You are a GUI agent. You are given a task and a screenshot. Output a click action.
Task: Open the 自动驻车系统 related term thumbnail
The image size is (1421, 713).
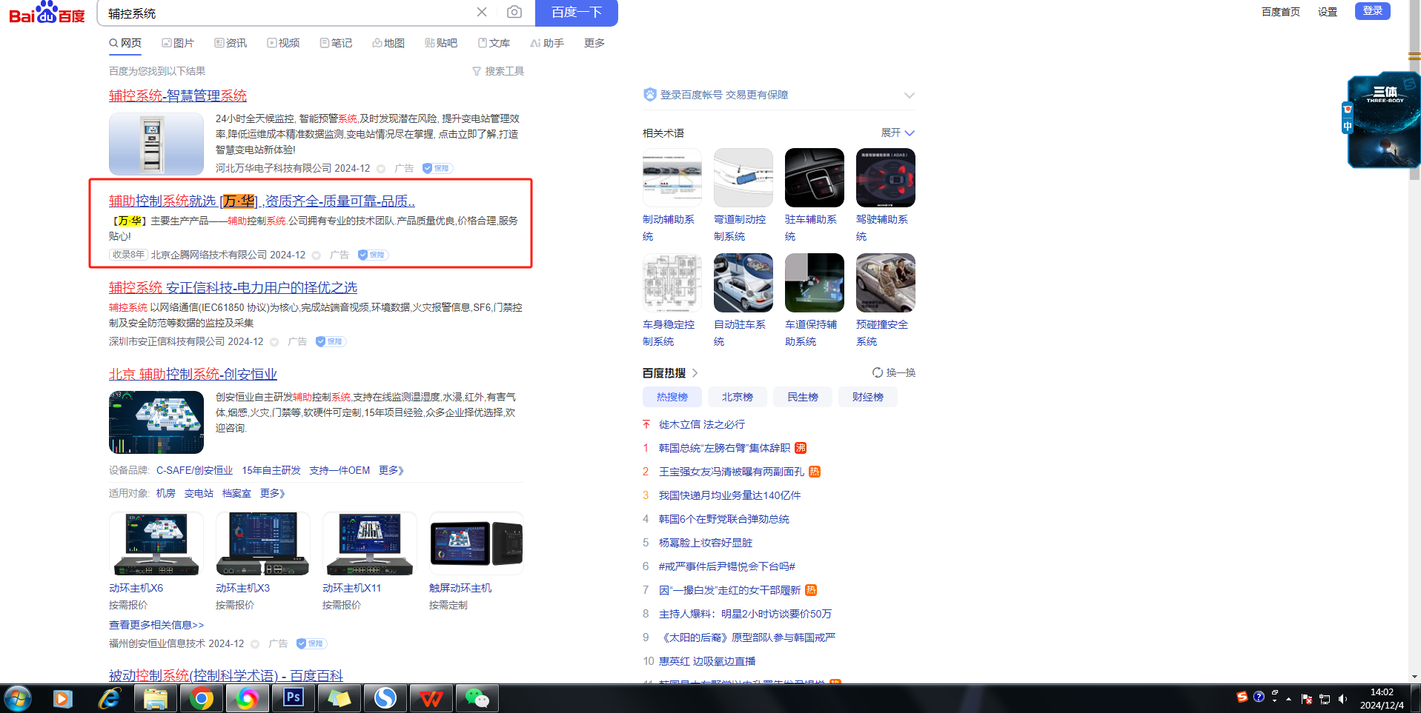(743, 283)
